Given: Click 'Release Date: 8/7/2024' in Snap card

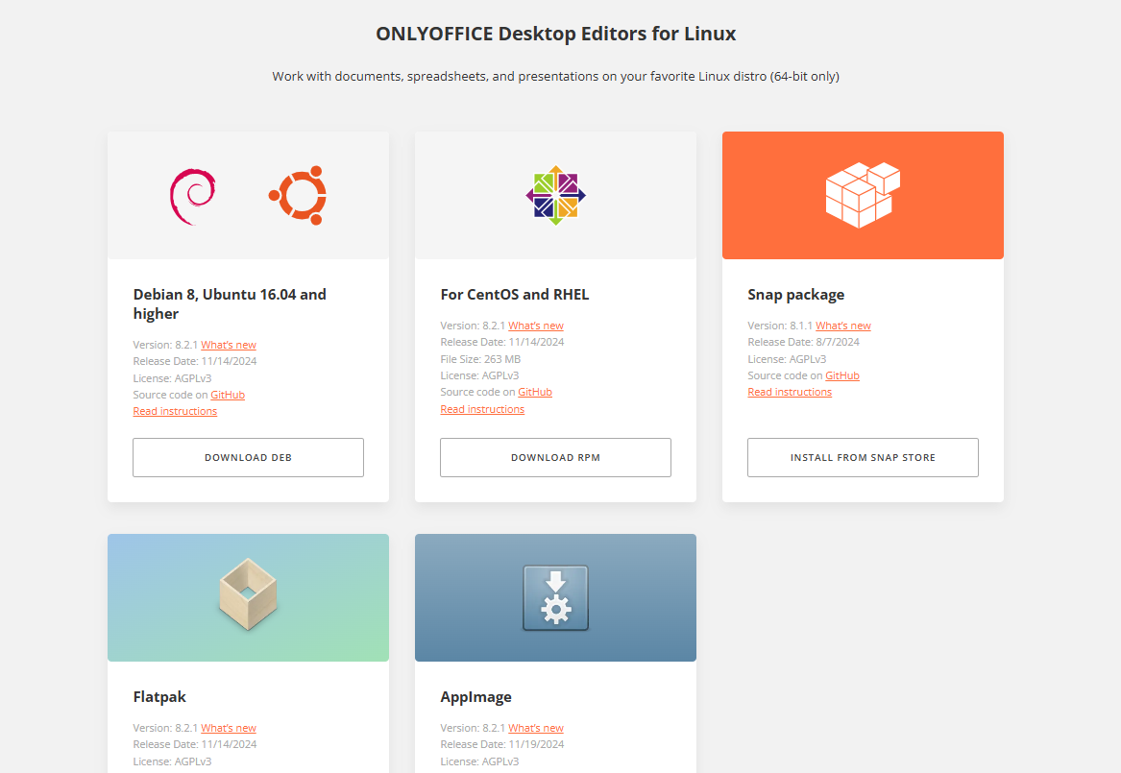Looking at the screenshot, I should pyautogui.click(x=804, y=342).
